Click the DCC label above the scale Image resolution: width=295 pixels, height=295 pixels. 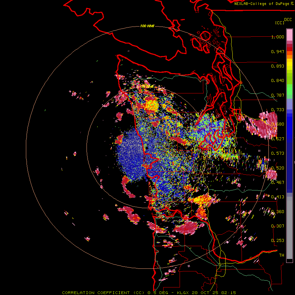pyautogui.click(x=288, y=20)
